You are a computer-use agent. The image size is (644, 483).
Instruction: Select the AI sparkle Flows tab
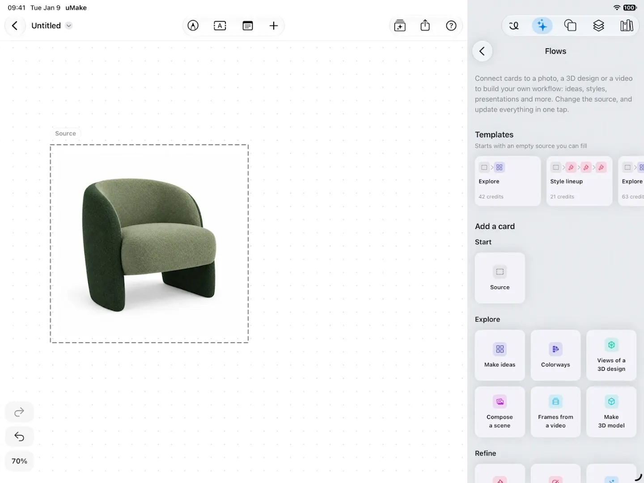[x=542, y=25]
